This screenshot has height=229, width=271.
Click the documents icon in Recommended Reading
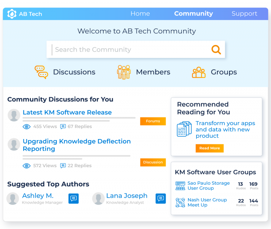coord(184,129)
